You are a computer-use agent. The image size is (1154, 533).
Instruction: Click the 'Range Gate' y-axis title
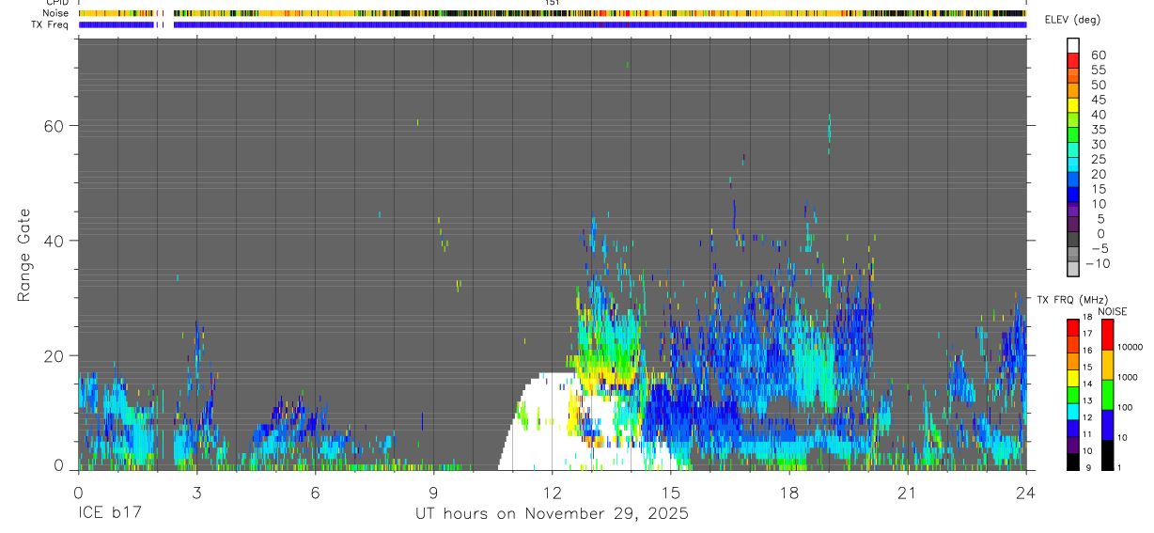click(24, 256)
